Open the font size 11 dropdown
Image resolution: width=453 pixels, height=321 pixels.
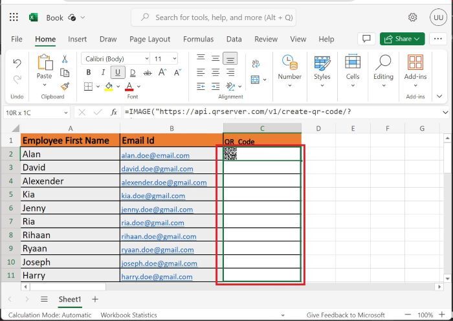175,59
